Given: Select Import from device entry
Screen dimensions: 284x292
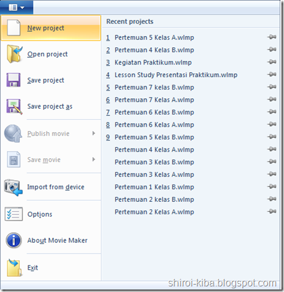Looking at the screenshot, I should [x=51, y=187].
